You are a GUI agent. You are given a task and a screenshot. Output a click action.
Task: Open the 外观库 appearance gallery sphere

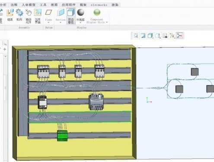tap(80, 15)
